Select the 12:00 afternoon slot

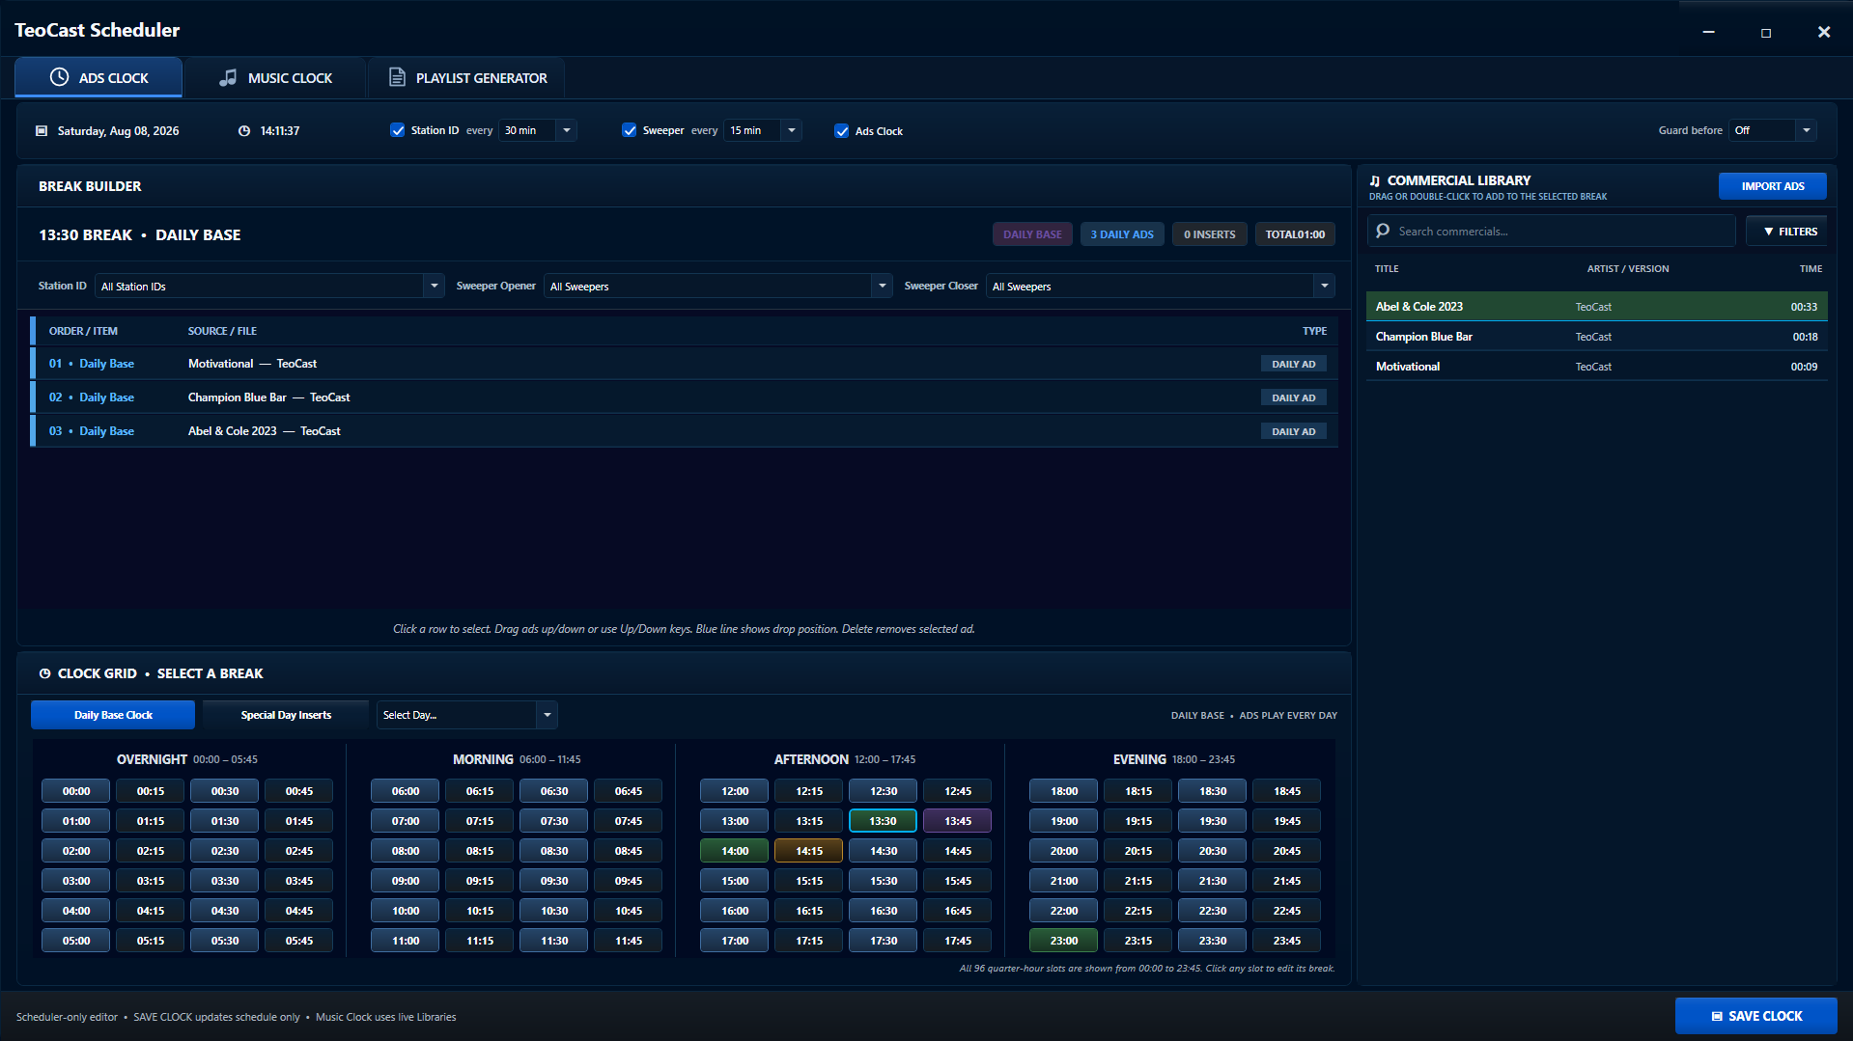734,791
